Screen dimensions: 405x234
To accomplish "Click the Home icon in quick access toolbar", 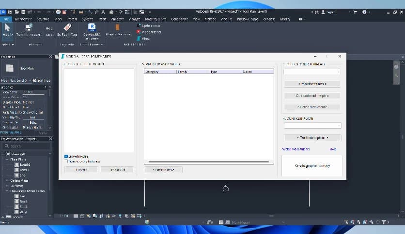I will 111,11.
